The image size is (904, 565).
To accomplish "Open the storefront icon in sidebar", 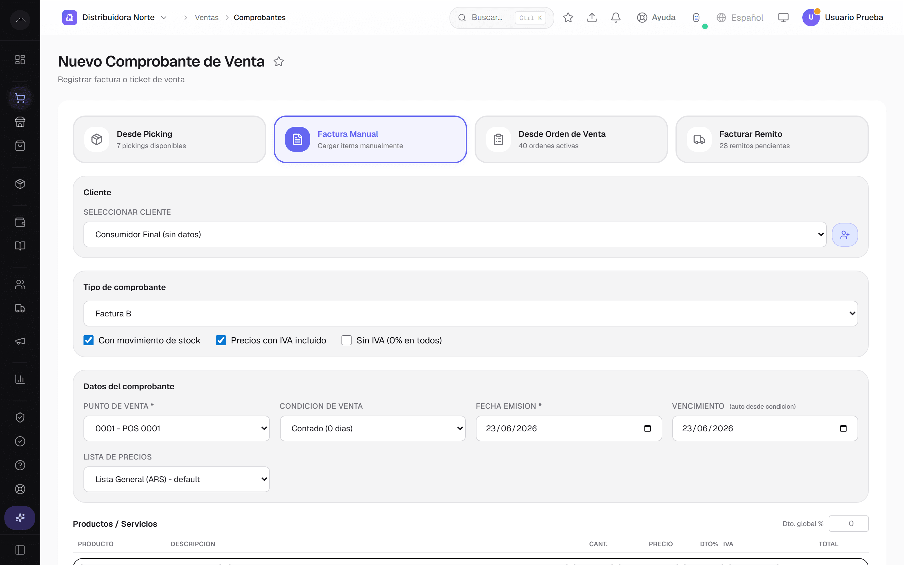I will click(20, 122).
